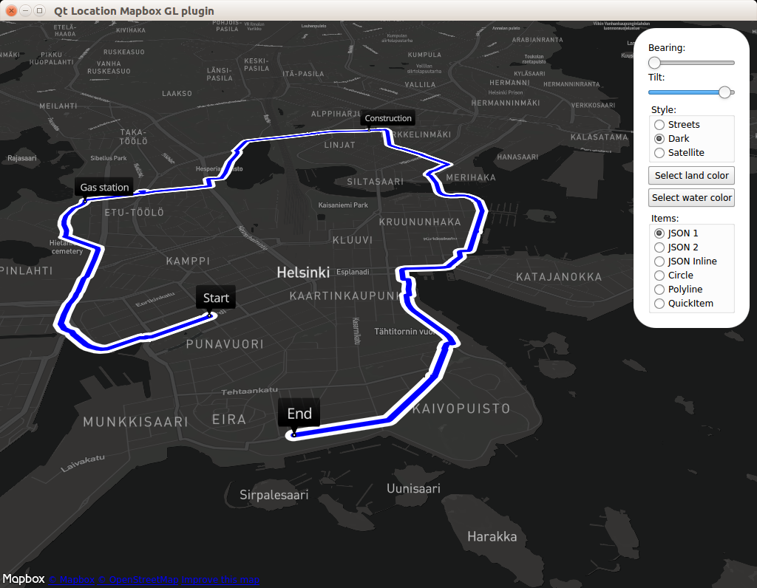Viewport: 757px width, 588px height.
Task: Click the MERIHAKA label
Action: click(471, 177)
